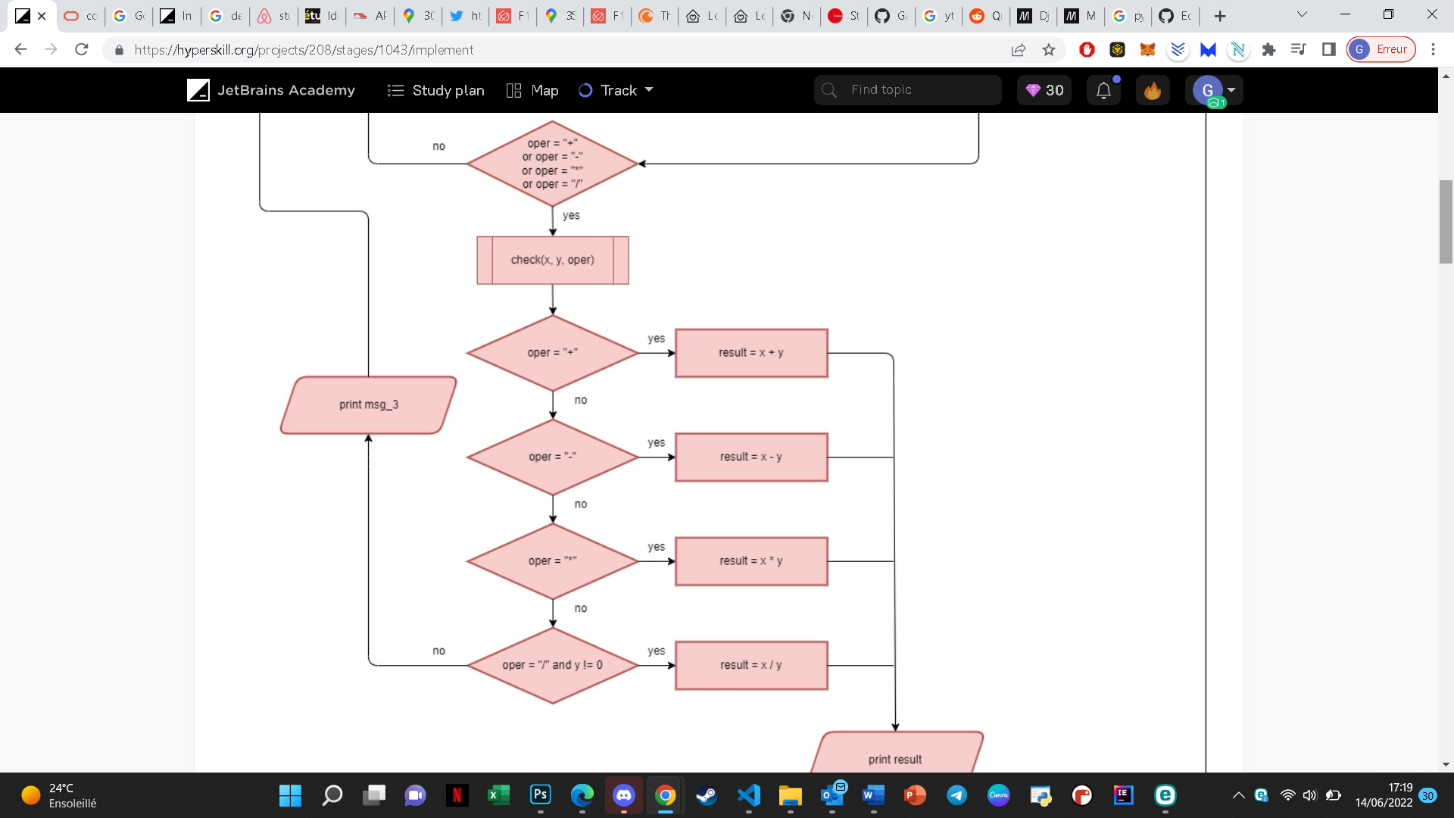Open the Map view

click(x=532, y=90)
